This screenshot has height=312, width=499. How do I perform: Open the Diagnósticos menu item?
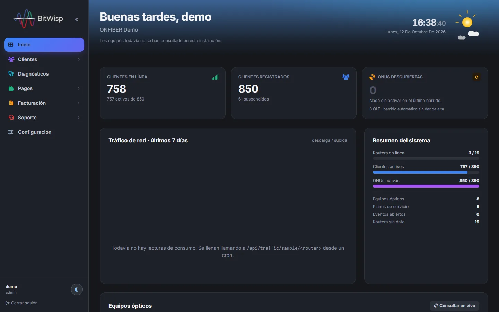pyautogui.click(x=44, y=74)
